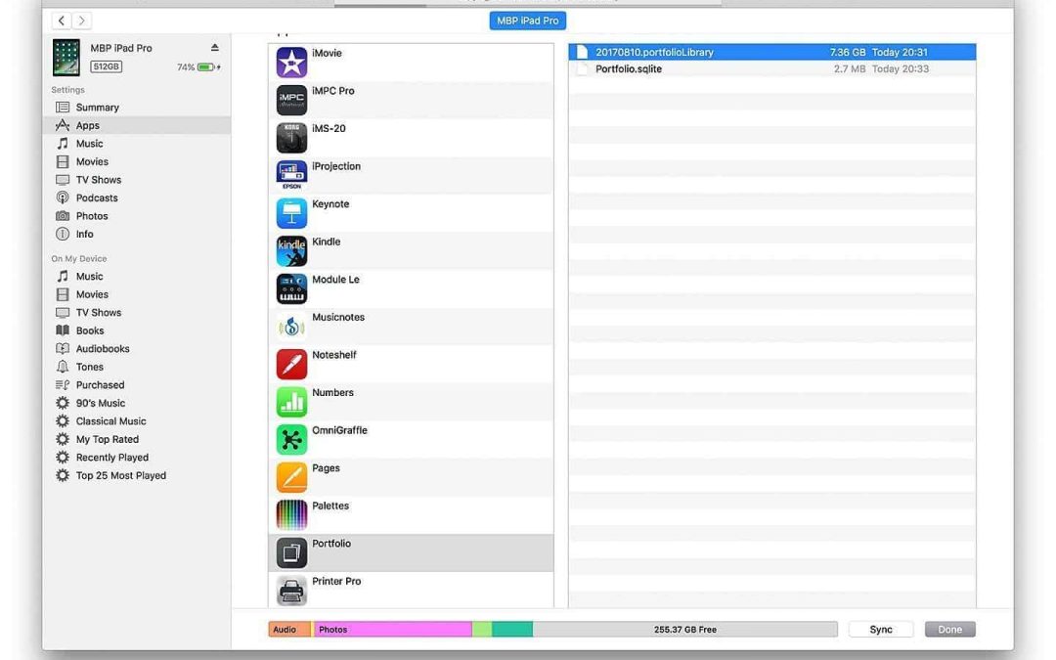Open Photos in the Settings sidebar
1056x660 pixels.
[92, 216]
